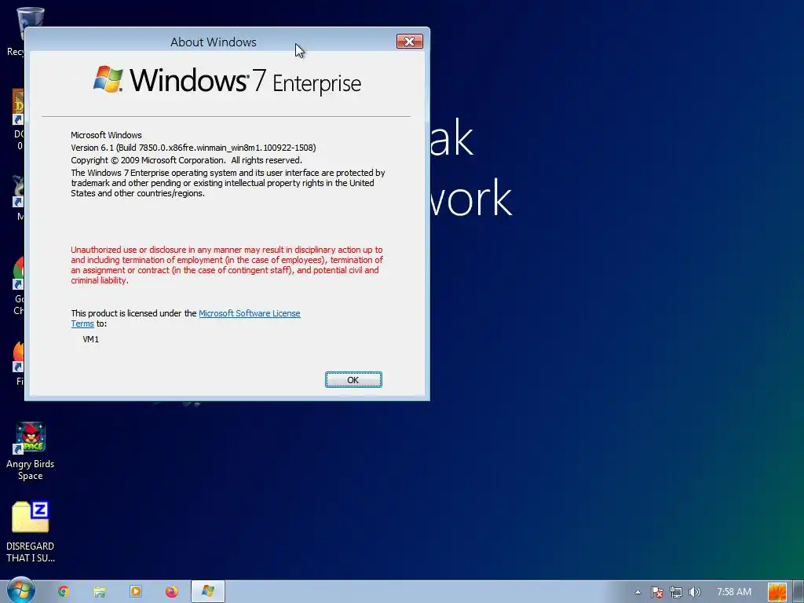Click the 'VM1' licensee name
This screenshot has height=603, width=804.
[x=91, y=339]
